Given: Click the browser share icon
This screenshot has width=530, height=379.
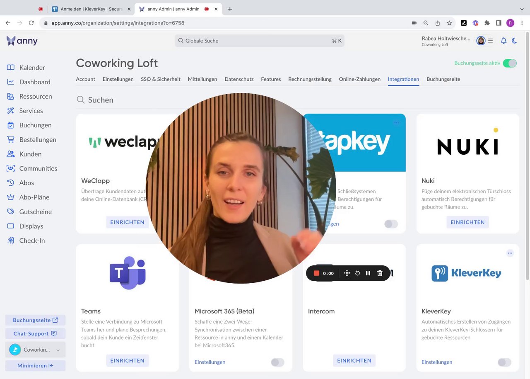Looking at the screenshot, I should [438, 23].
